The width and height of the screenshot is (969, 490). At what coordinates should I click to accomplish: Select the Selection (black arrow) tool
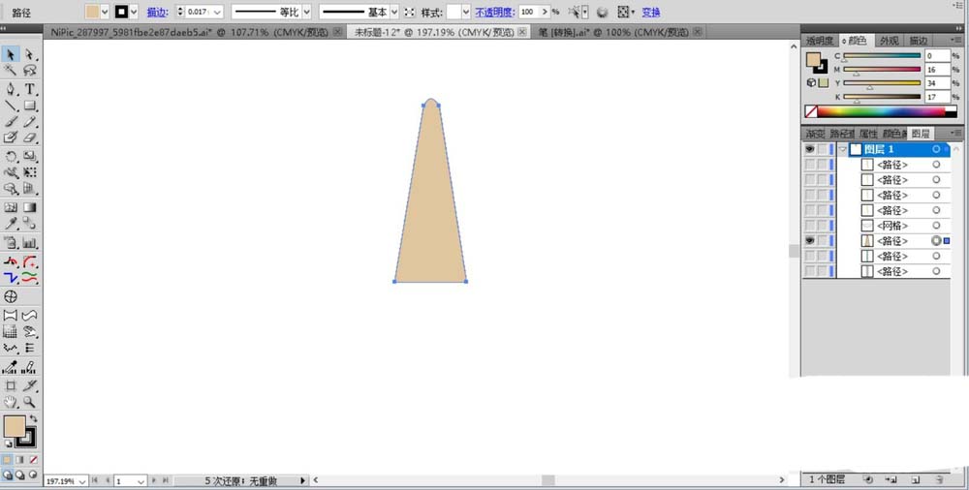pos(11,54)
